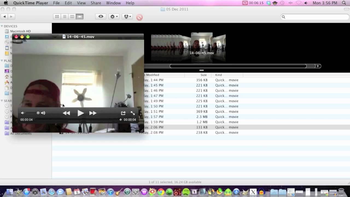Open Spotlight search magnifier icon
This screenshot has height=197, width=350.
344,3
